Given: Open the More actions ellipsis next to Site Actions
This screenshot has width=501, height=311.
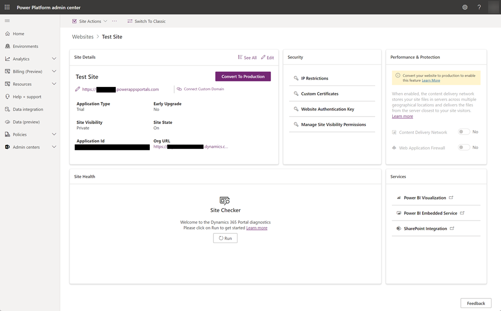Looking at the screenshot, I should click(x=114, y=21).
